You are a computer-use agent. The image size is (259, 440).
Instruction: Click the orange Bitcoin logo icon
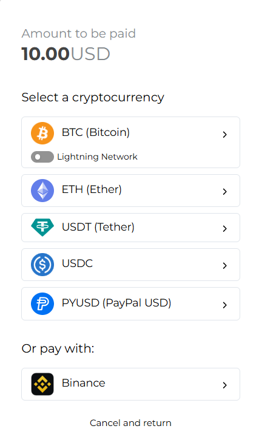(42, 134)
